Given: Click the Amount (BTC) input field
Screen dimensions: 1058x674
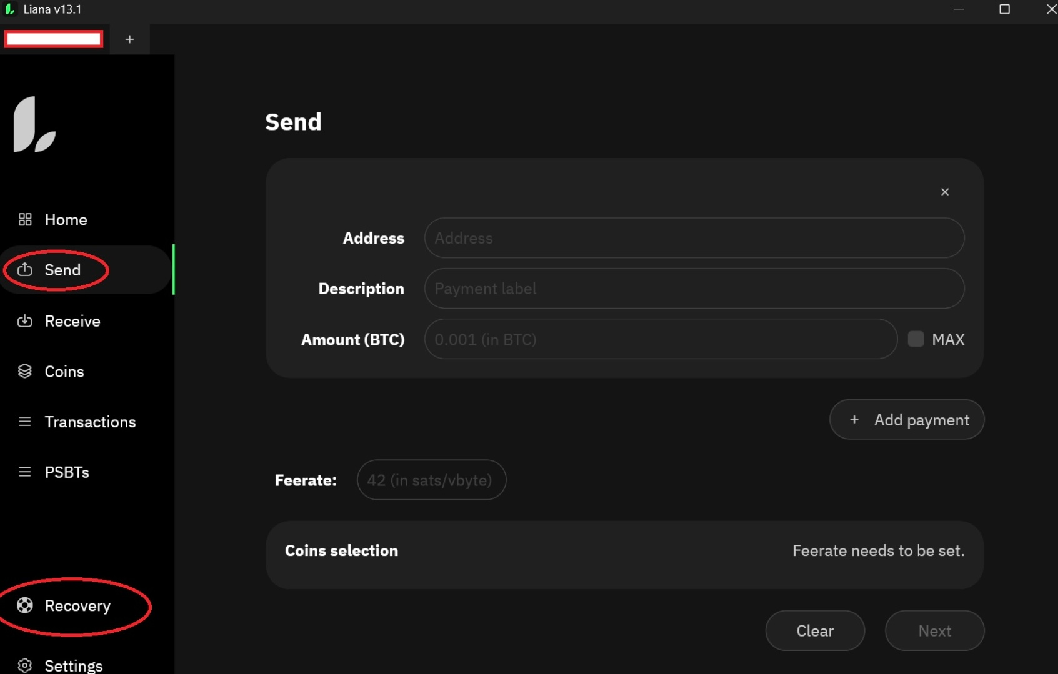Looking at the screenshot, I should click(660, 339).
